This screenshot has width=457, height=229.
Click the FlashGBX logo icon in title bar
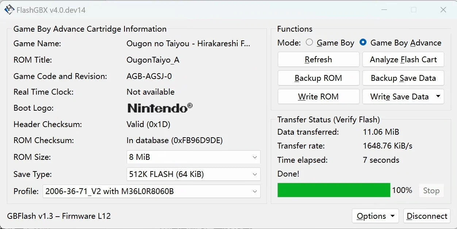(9, 10)
